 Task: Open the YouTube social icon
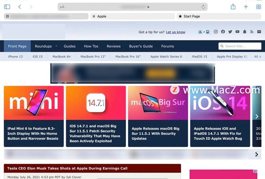tap(237, 32)
